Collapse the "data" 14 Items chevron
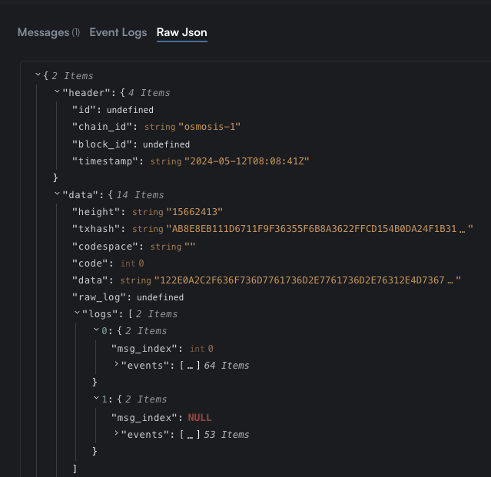The image size is (491, 477). point(57,194)
